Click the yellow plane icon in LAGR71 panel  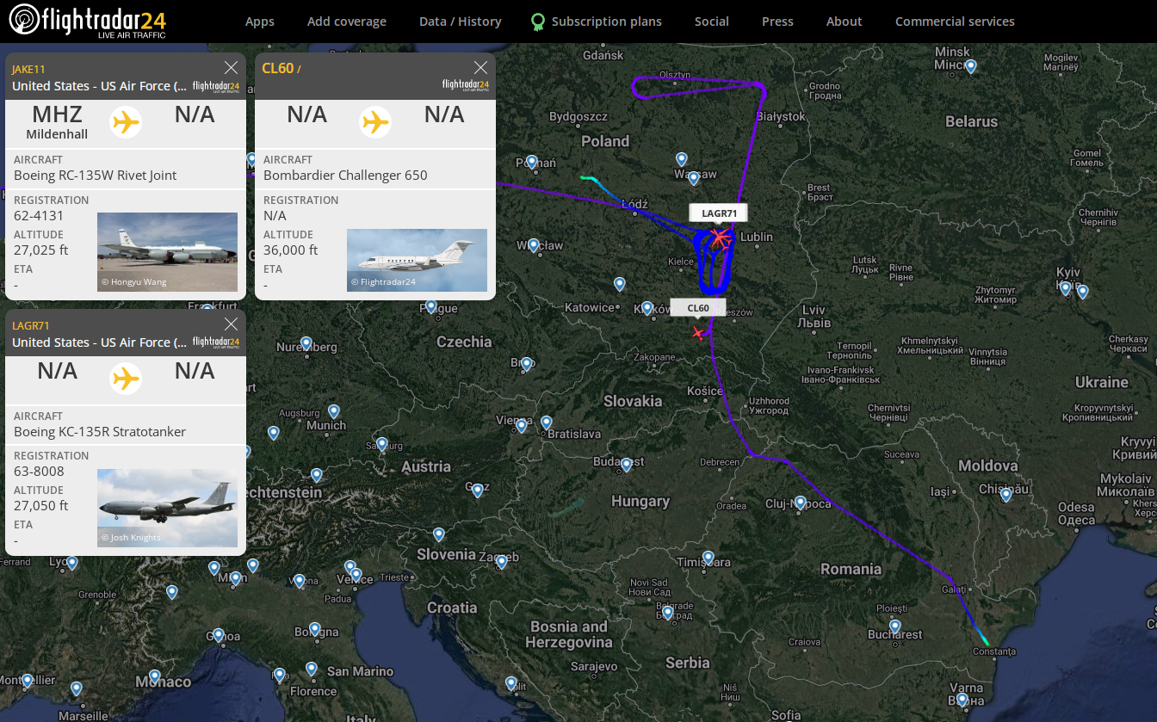126,378
